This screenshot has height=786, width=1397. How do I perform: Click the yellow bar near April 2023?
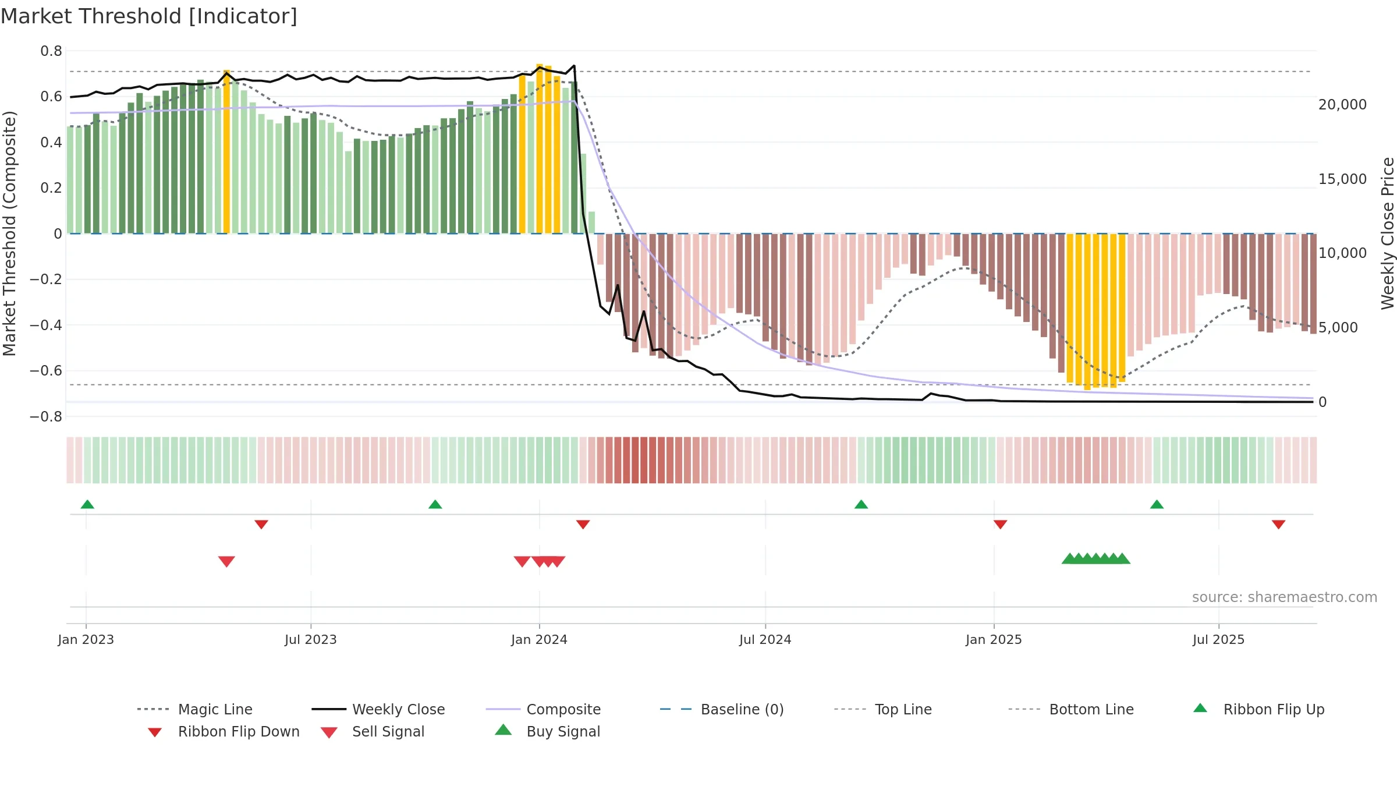tap(226, 151)
